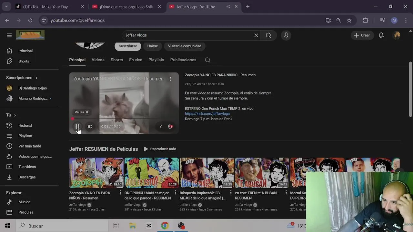Screen dimensions: 413x232
Task: Click the featured video progress bar
Action: [x=124, y=119]
